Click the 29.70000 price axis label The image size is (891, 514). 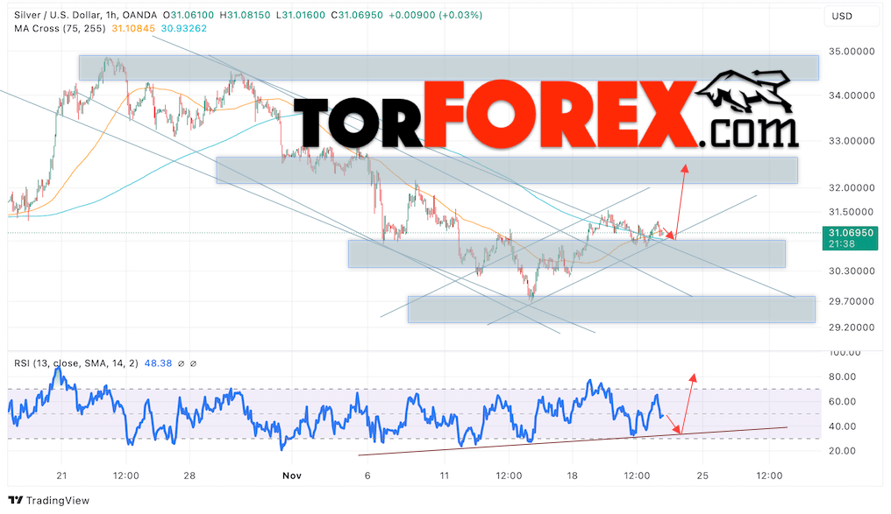coord(852,301)
